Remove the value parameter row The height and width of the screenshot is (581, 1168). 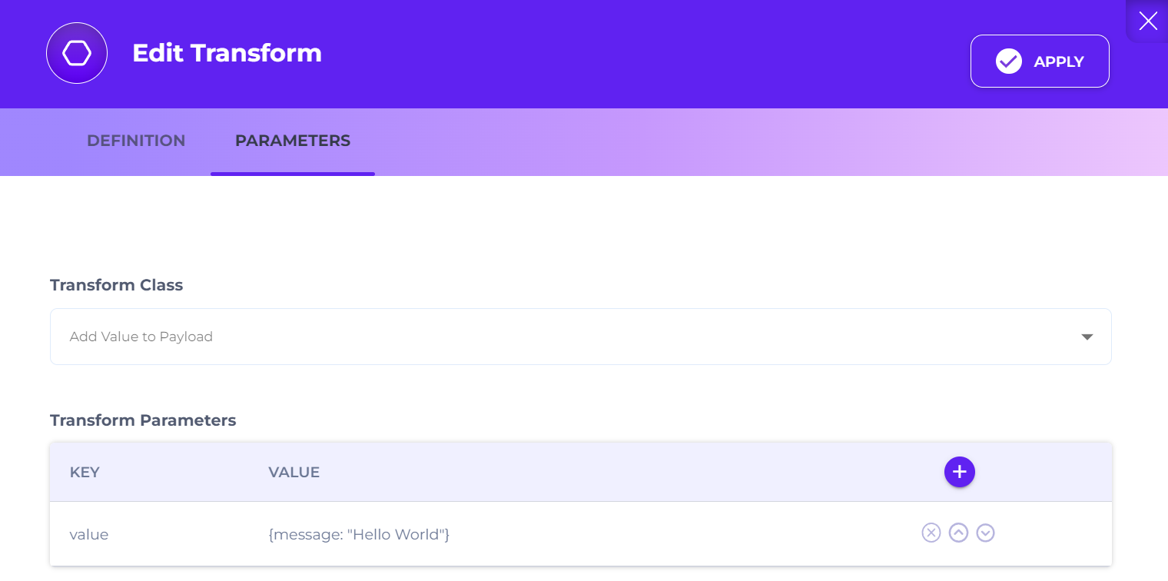[931, 533]
